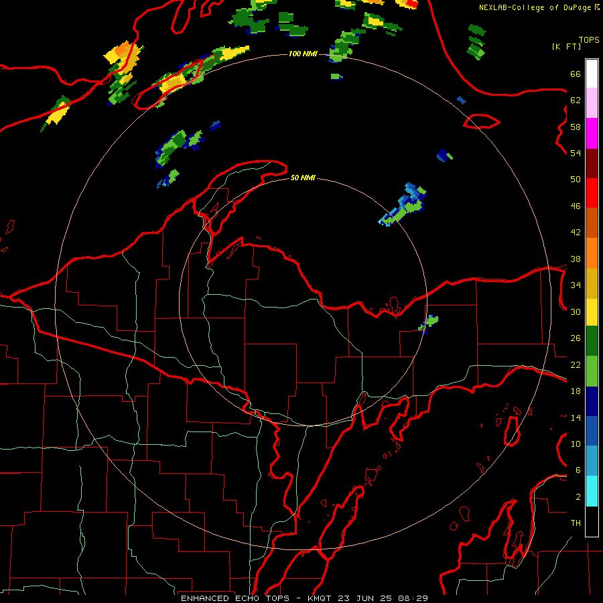Image resolution: width=603 pixels, height=603 pixels.
Task: Click the "[K FT]" units label
Action: pyautogui.click(x=566, y=46)
